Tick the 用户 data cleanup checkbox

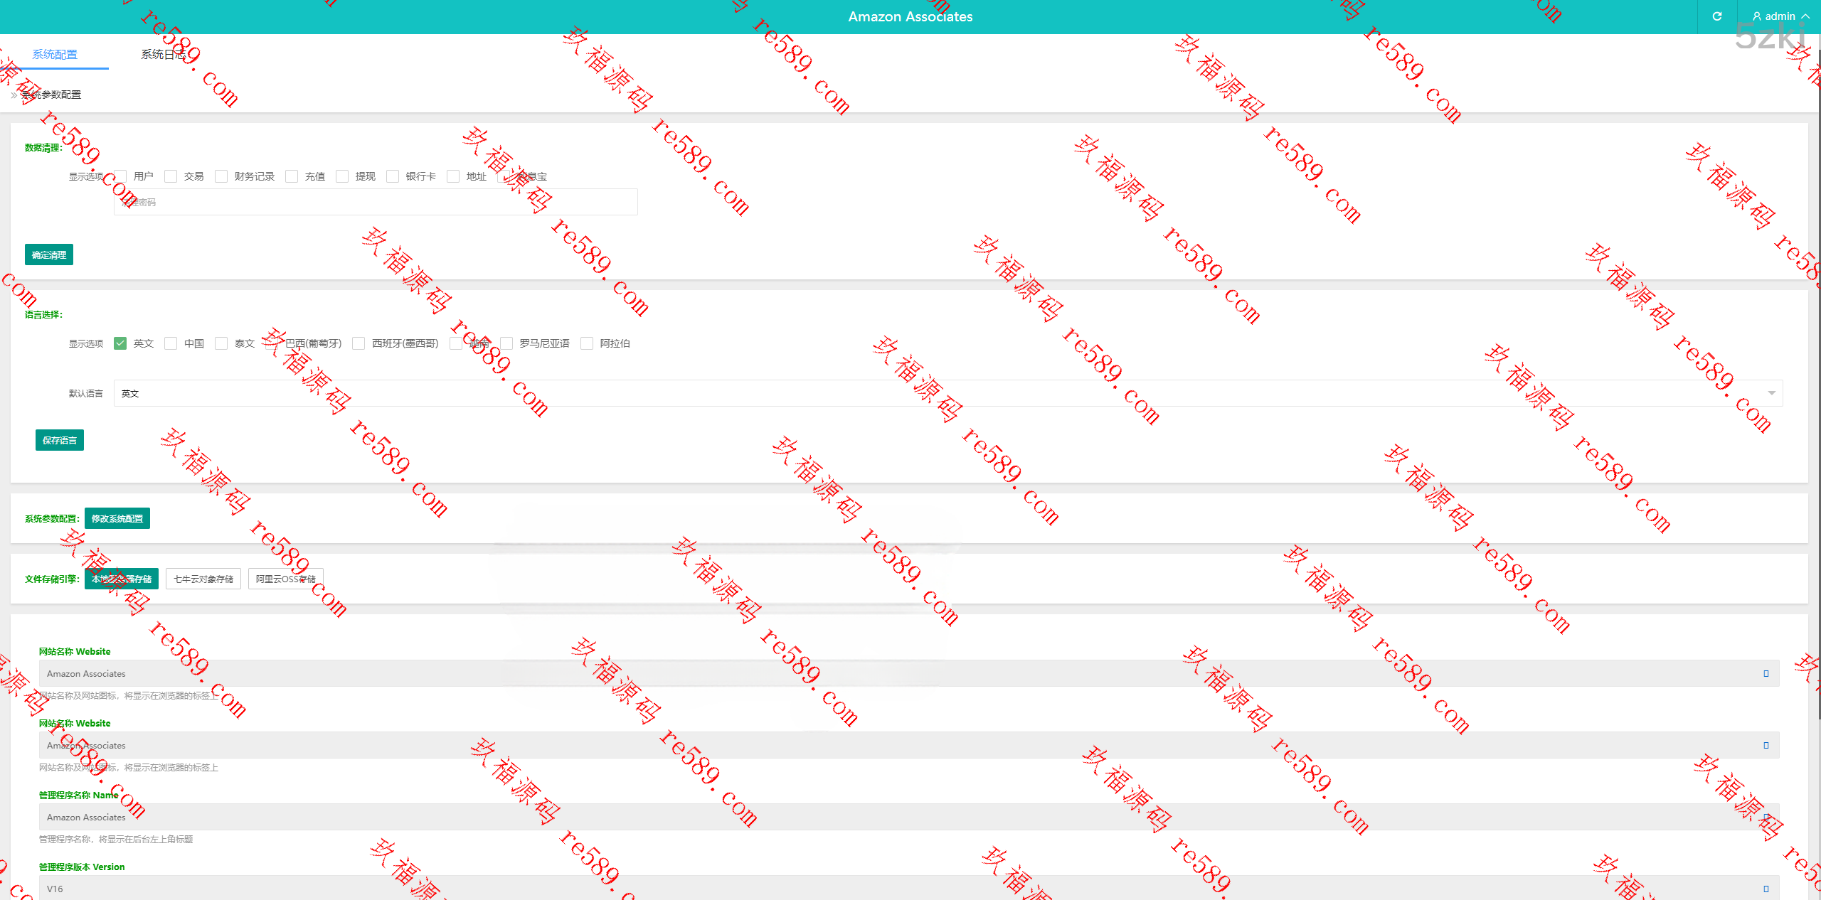click(x=121, y=176)
